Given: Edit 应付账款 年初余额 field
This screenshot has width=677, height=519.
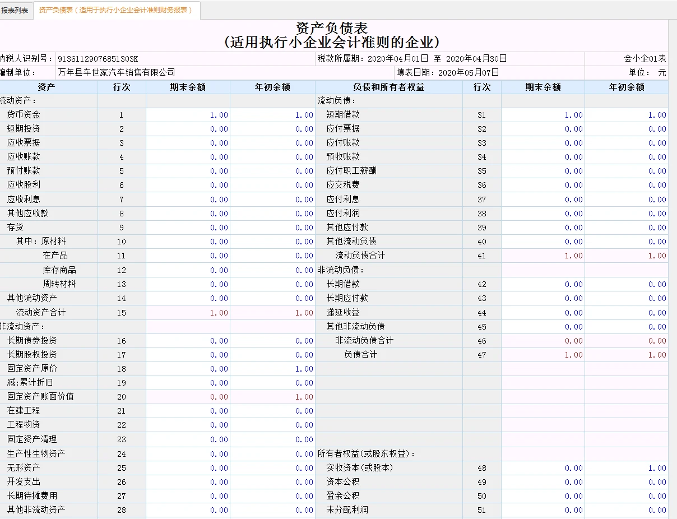Looking at the screenshot, I should pyautogui.click(x=627, y=143).
